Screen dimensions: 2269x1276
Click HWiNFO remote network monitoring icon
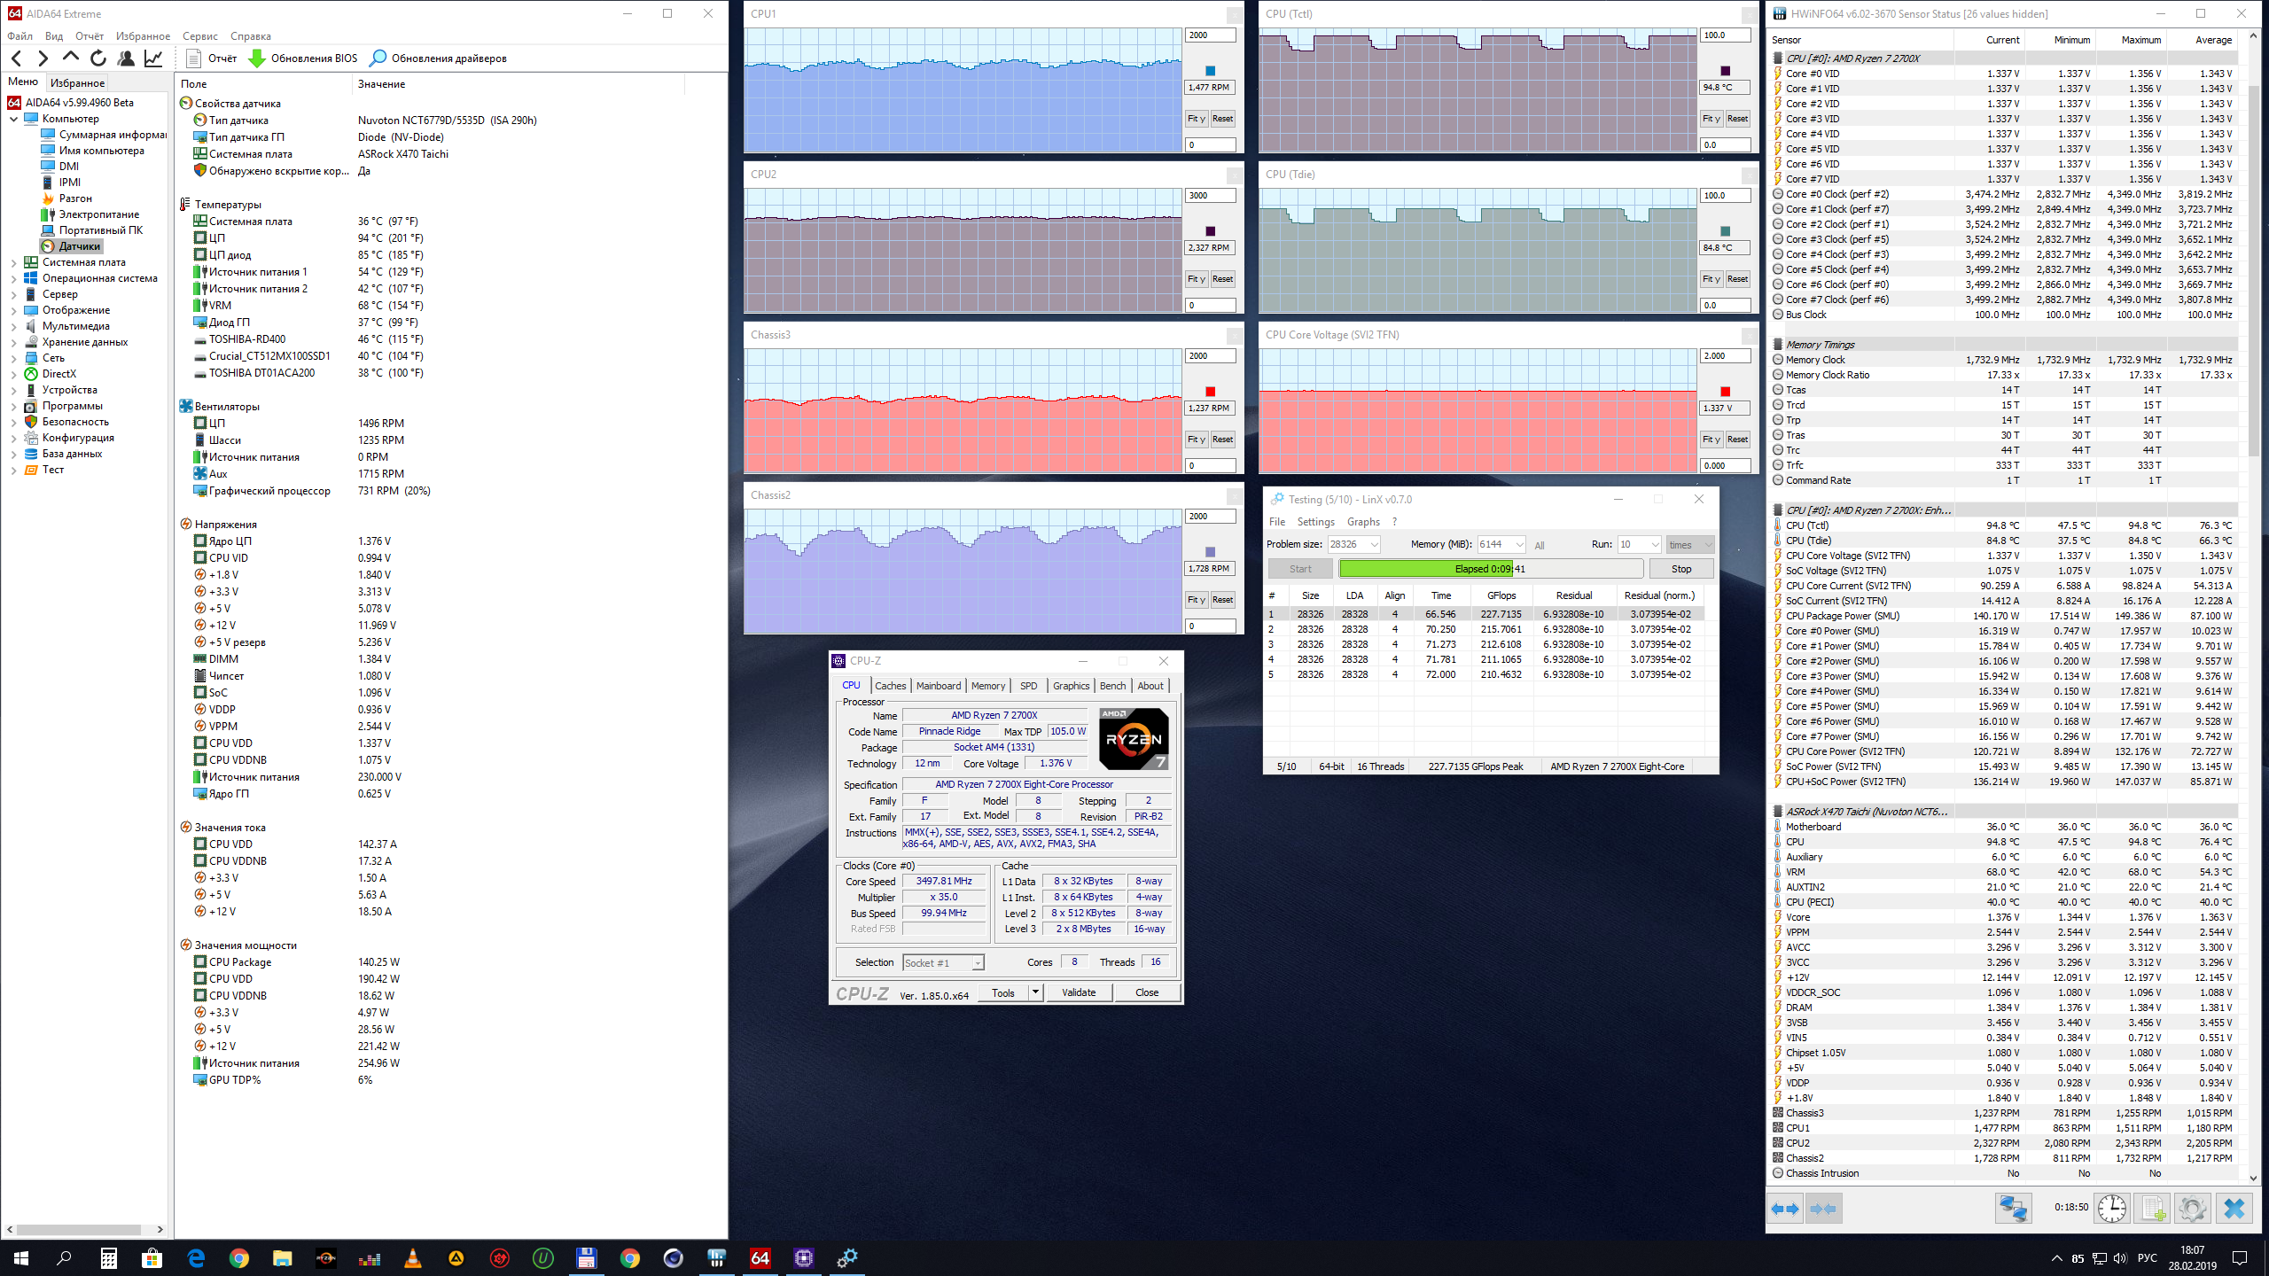pos(2013,1209)
